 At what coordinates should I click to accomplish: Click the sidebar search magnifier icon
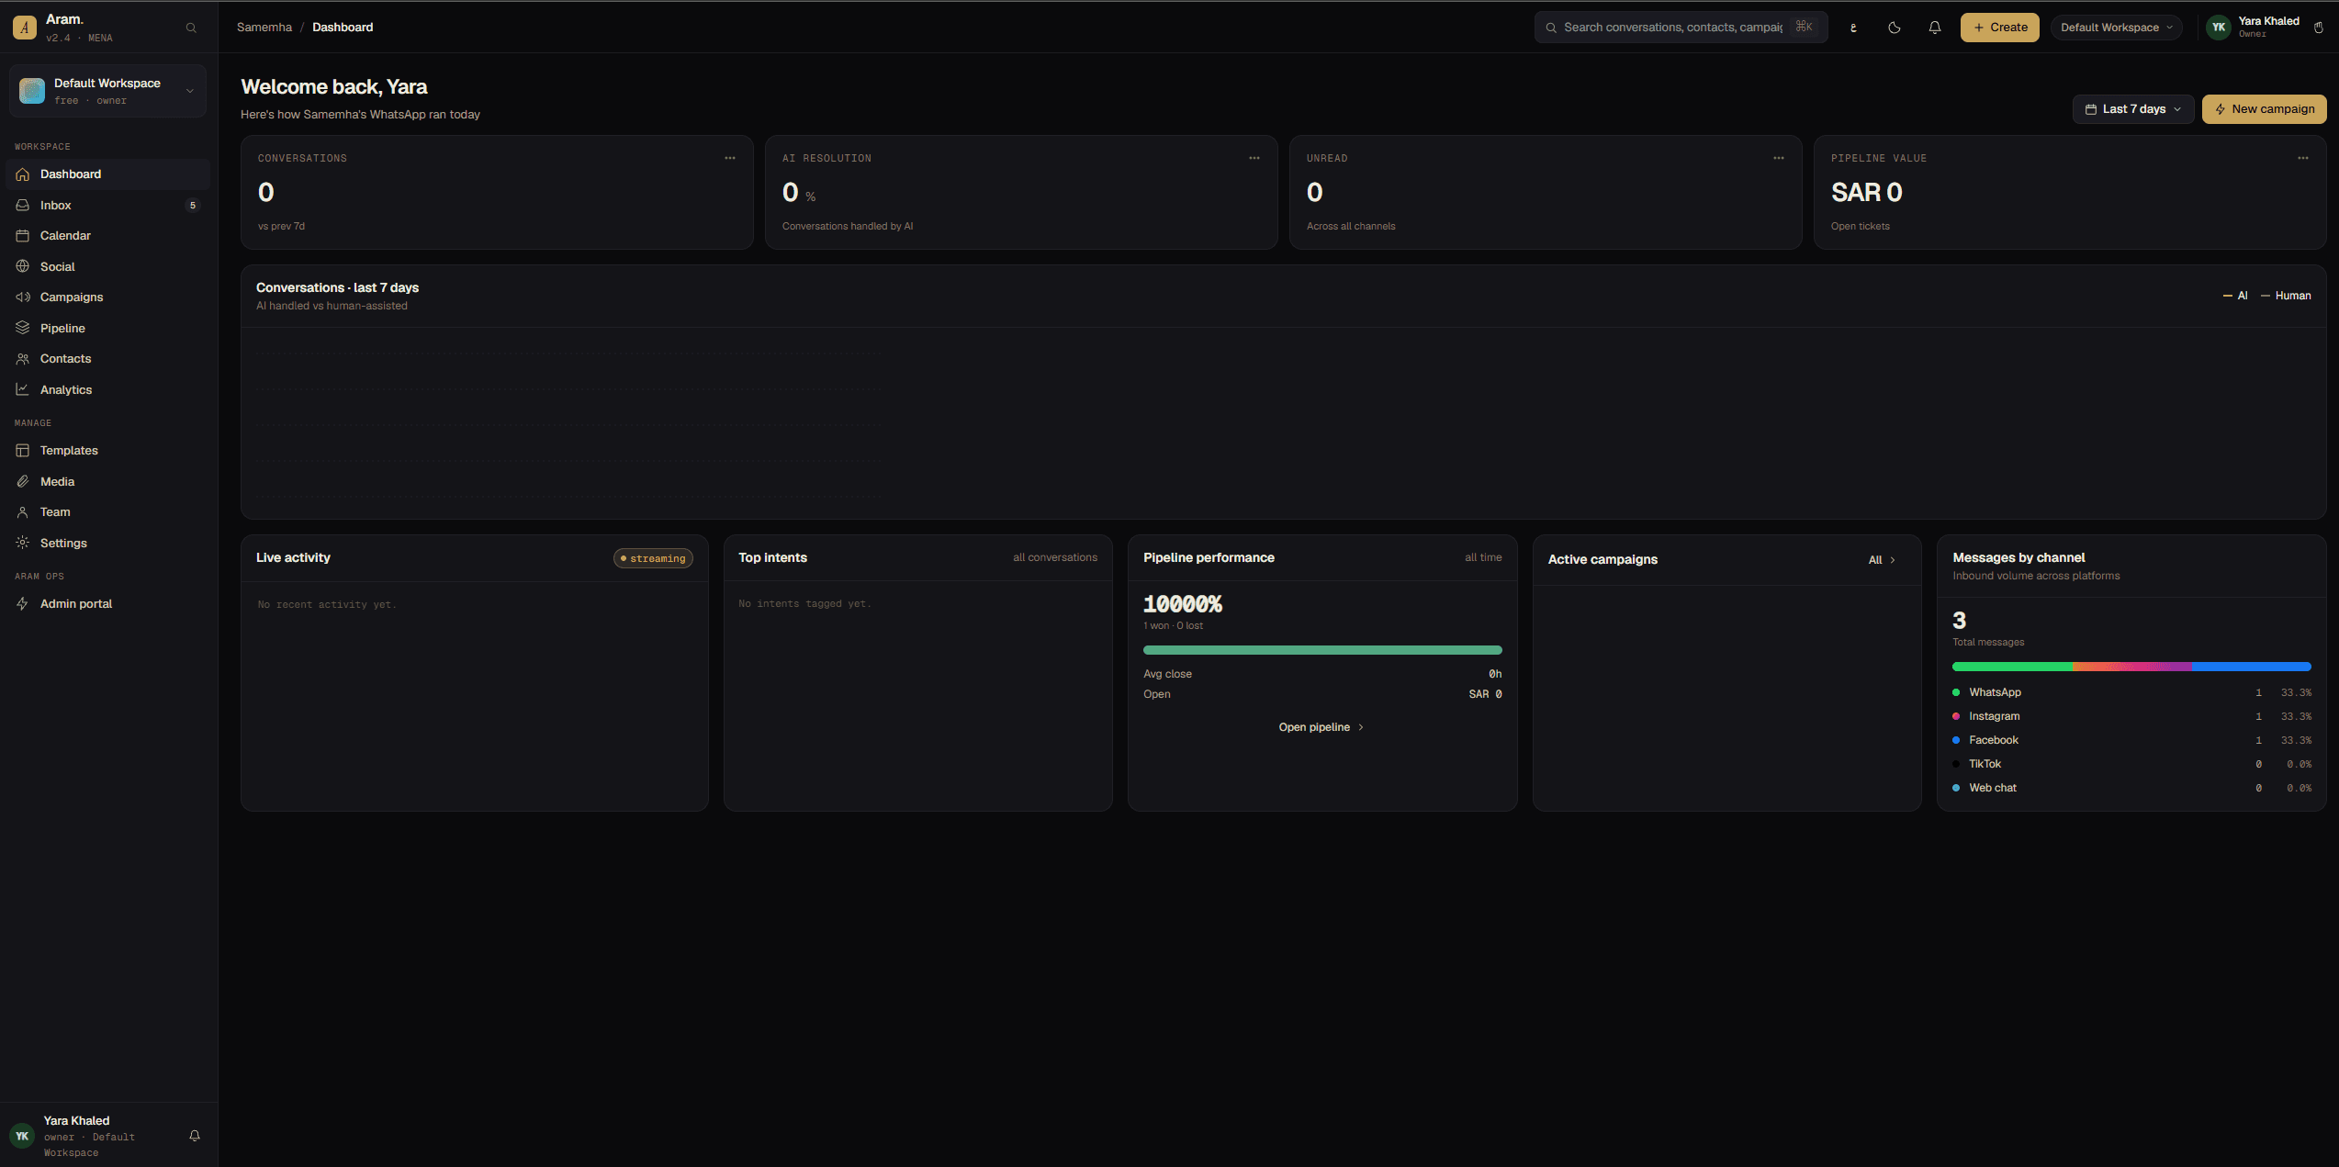(191, 28)
